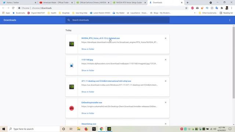Remove NVIDIA RTX Voice entry from list
Screen dimensions: 235x132
(x=166, y=38)
